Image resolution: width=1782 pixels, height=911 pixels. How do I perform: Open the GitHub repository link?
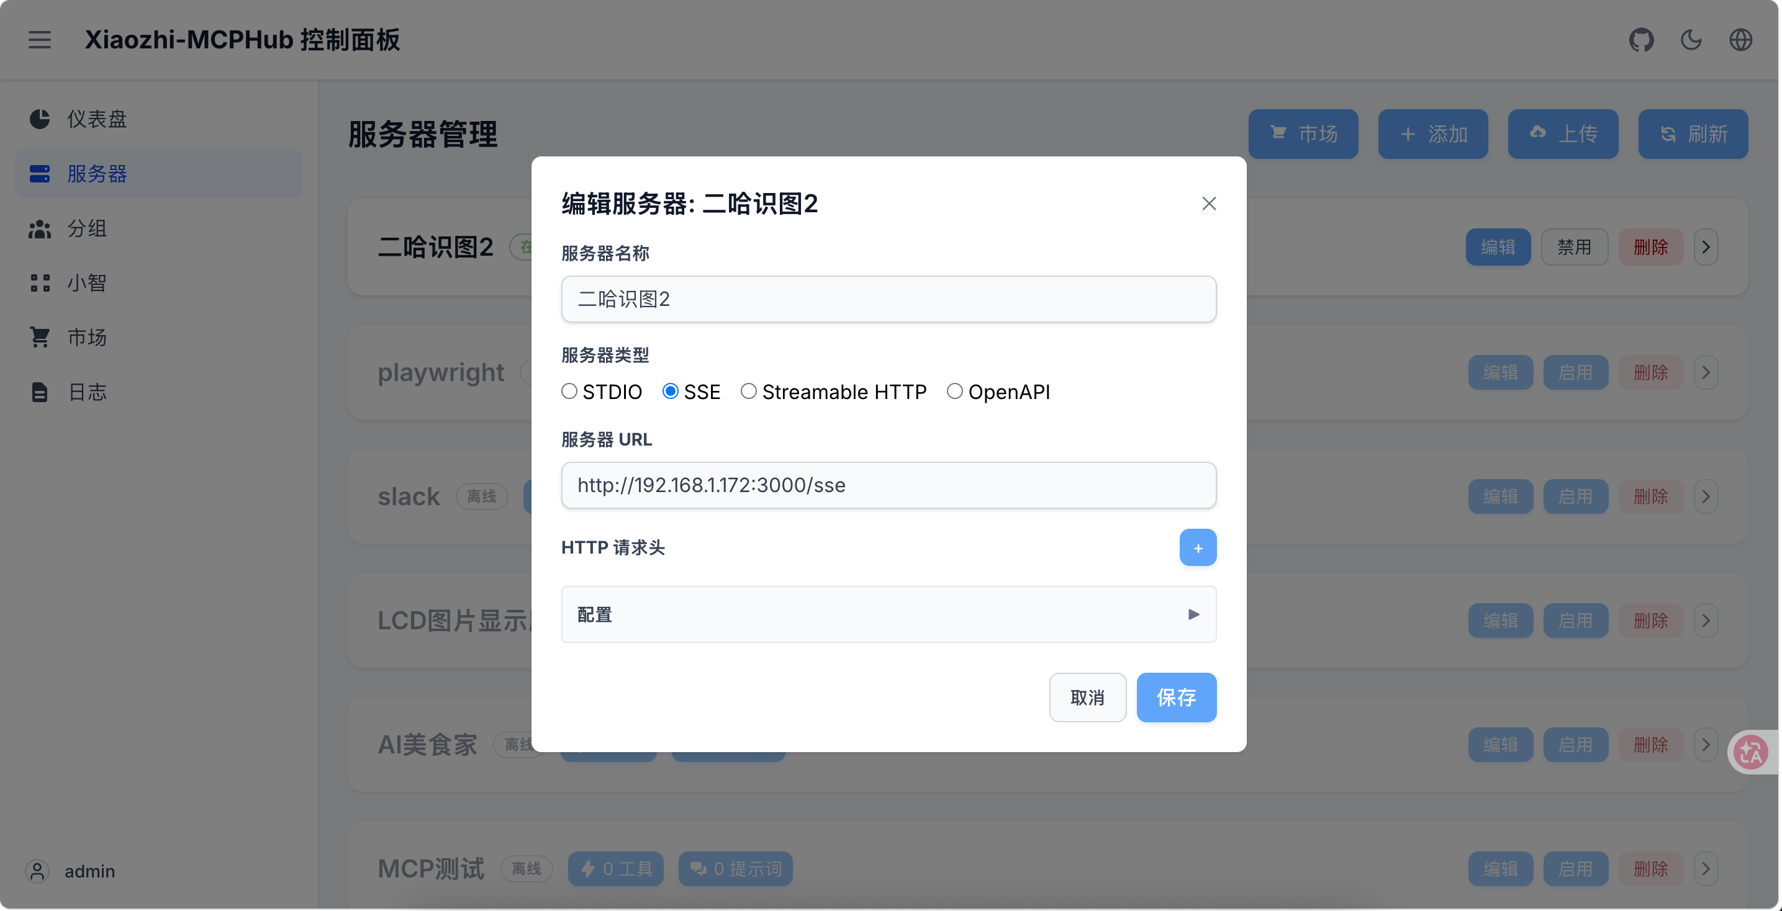click(1641, 39)
